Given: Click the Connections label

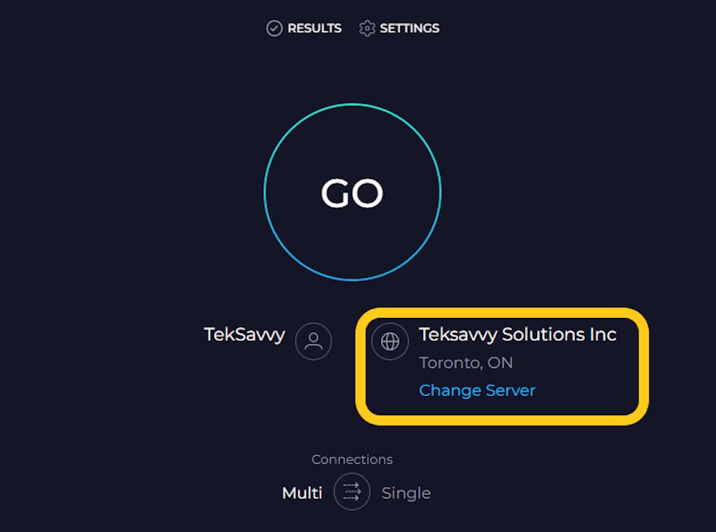Looking at the screenshot, I should [x=352, y=459].
